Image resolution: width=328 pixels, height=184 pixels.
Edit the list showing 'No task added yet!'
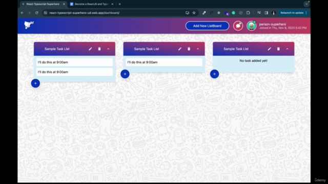(x=269, y=49)
